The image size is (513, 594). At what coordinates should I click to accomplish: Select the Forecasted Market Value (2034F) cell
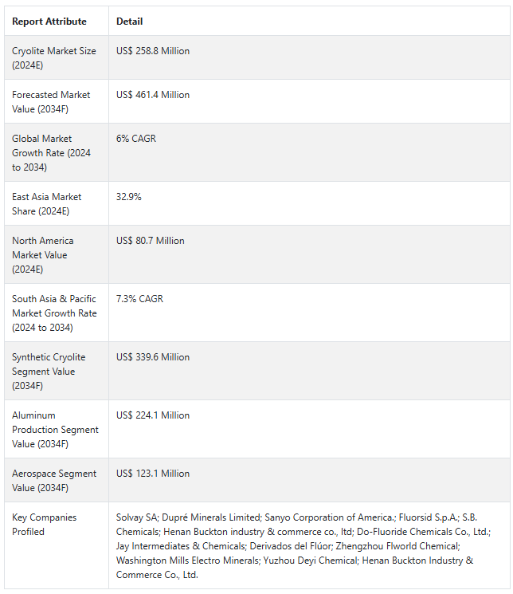tap(51, 102)
